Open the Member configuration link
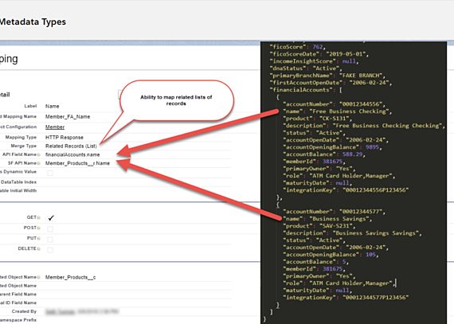 55,127
